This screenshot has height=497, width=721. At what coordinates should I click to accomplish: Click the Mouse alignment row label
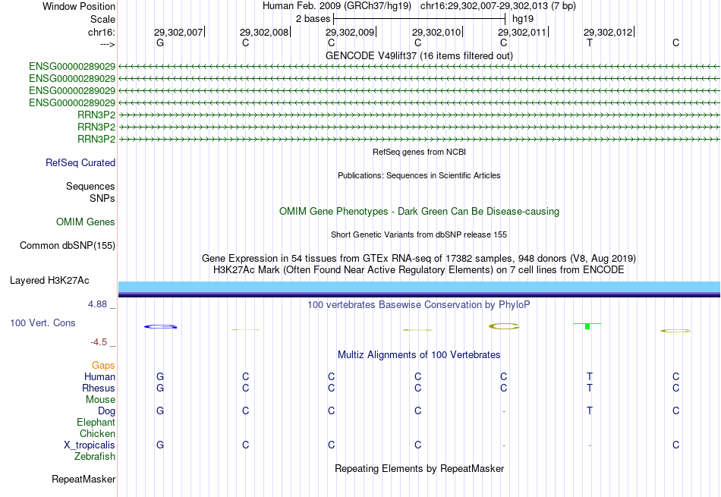[100, 400]
